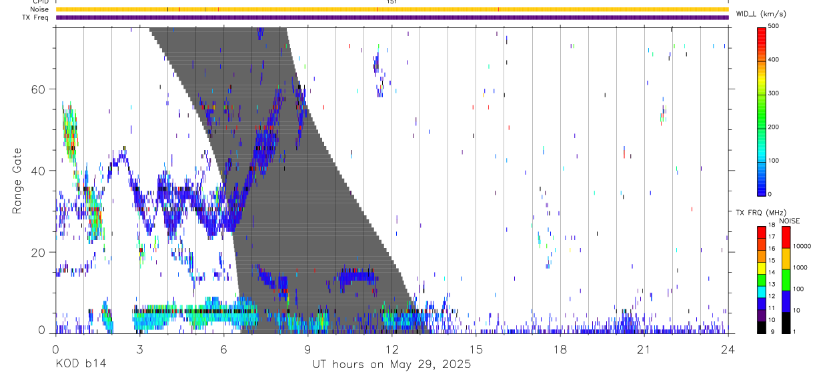Pick the red top segment of the NOISE legend
Viewport: 819px width, 378px height.
point(786,237)
